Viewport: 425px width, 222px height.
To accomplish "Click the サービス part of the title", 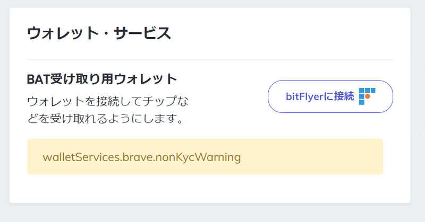I will pyautogui.click(x=142, y=33).
